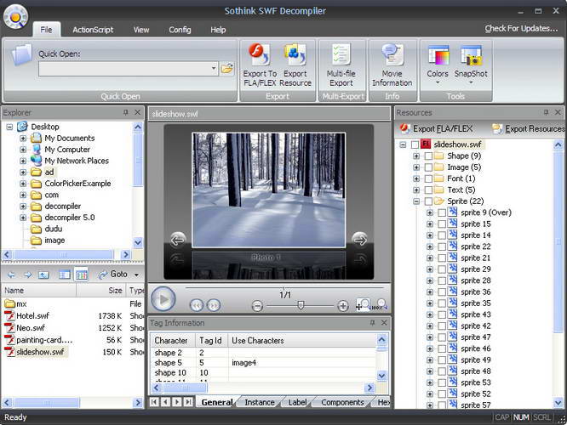
Task: Click the Goto button
Action: [113, 275]
